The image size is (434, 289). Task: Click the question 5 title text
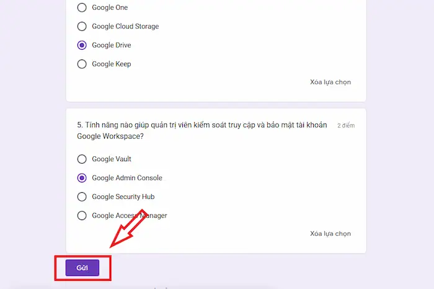[x=201, y=130]
